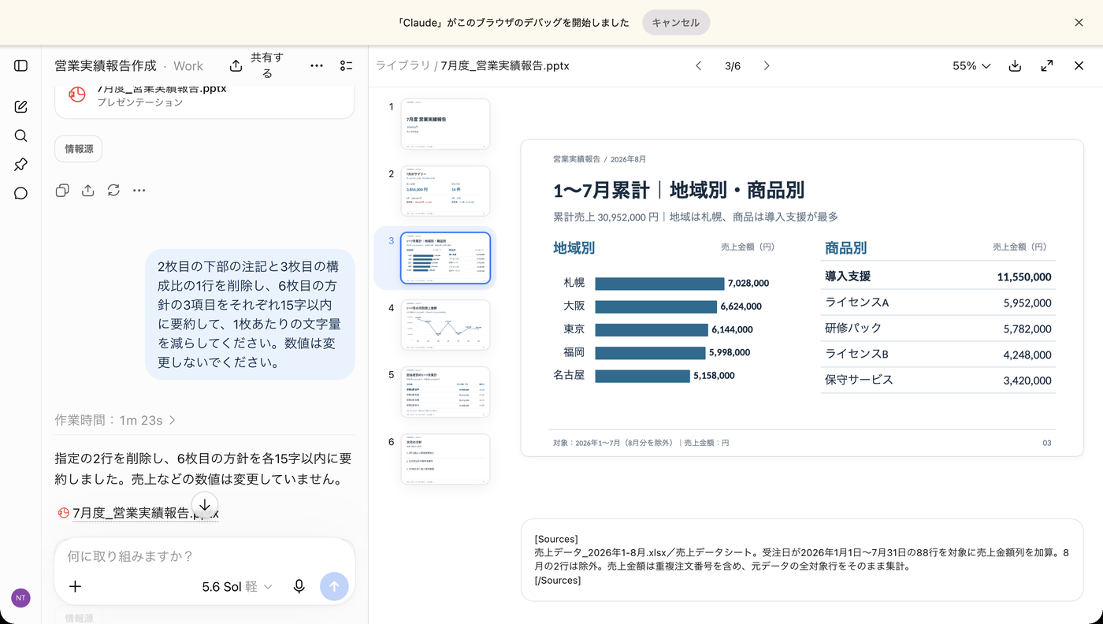The image size is (1103, 624).
Task: Click the 情報源 button
Action: 78,149
